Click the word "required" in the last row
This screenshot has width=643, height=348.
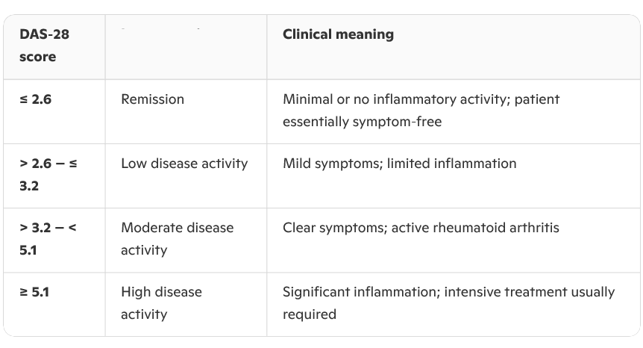point(309,314)
